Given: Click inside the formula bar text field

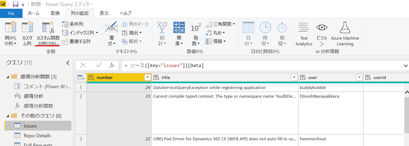Looking at the screenshot, I should [x=262, y=65].
